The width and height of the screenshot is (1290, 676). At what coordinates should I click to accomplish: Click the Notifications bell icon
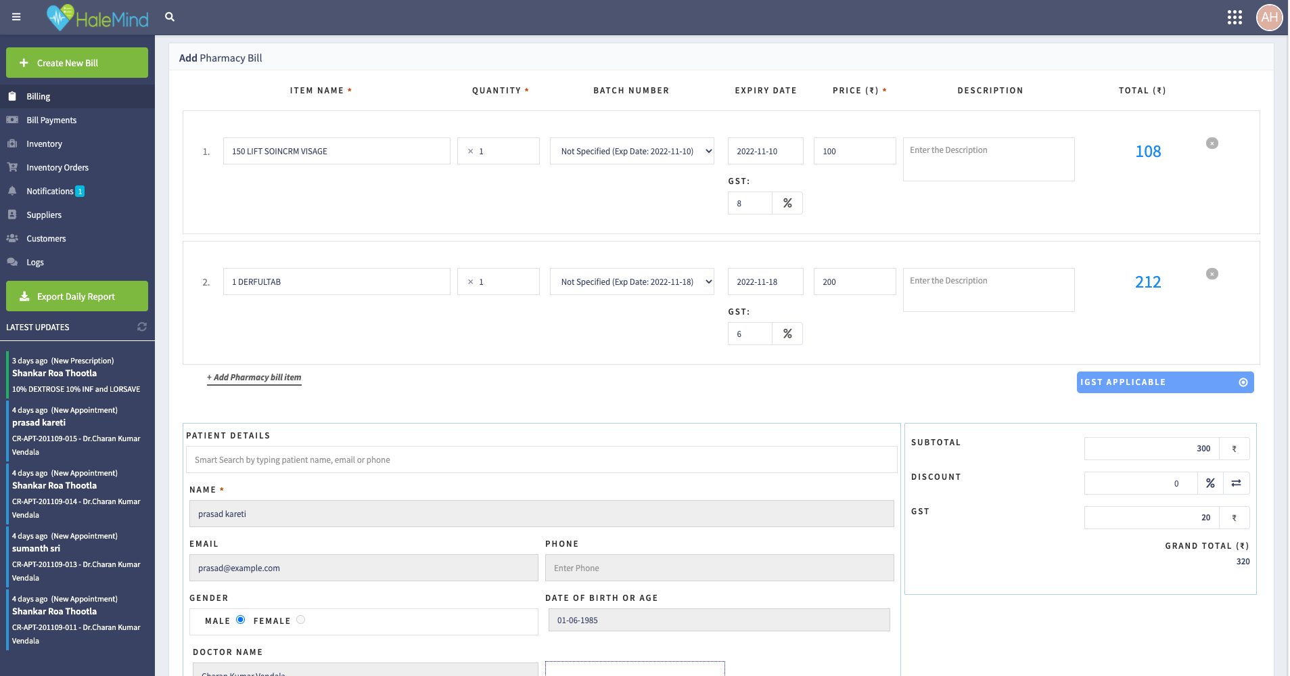pyautogui.click(x=12, y=191)
